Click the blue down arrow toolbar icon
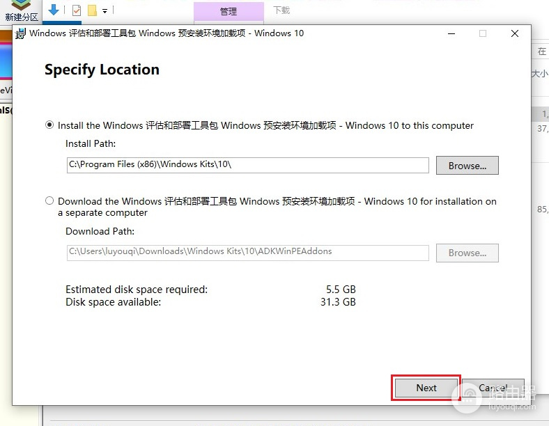The image size is (549, 426). tap(54, 10)
